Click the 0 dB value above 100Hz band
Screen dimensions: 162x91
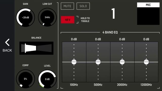point(74,39)
